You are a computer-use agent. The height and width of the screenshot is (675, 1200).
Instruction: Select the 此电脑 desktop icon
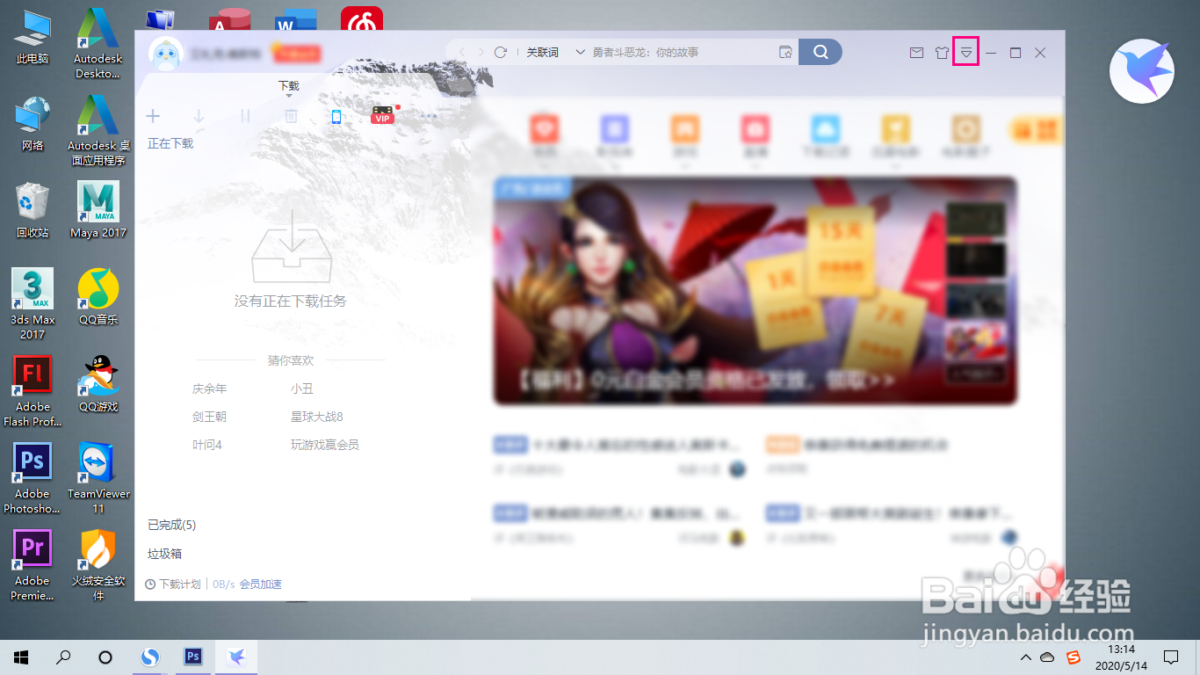[33, 37]
